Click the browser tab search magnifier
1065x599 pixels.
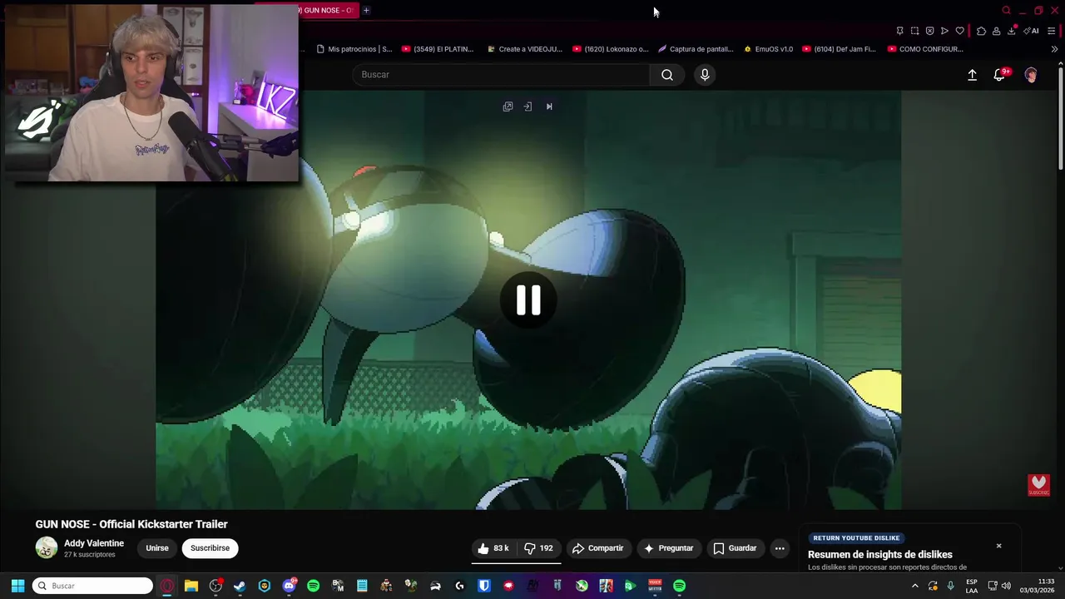click(1006, 10)
